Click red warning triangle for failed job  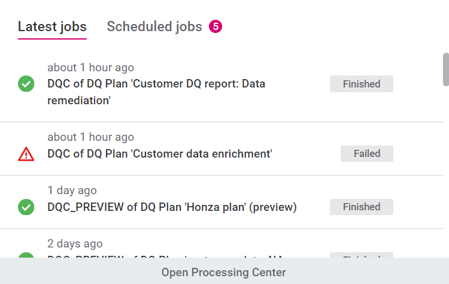(x=26, y=154)
